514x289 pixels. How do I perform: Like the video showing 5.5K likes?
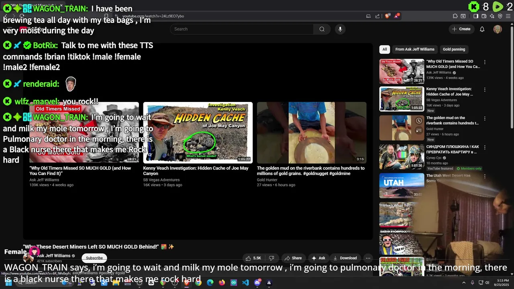pyautogui.click(x=253, y=258)
